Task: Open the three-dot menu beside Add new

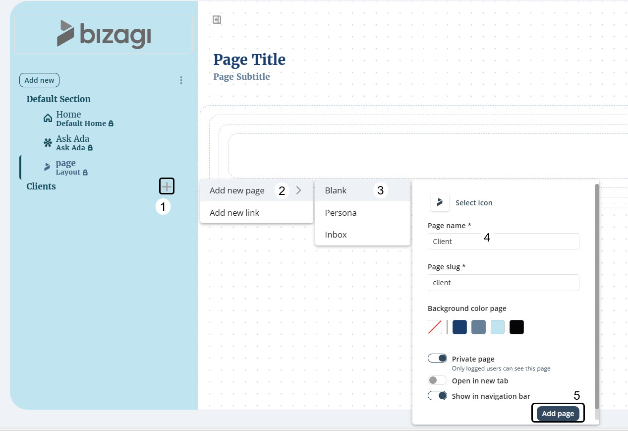Action: pyautogui.click(x=181, y=80)
